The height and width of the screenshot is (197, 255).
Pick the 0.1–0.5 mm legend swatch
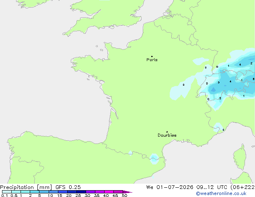7,192
